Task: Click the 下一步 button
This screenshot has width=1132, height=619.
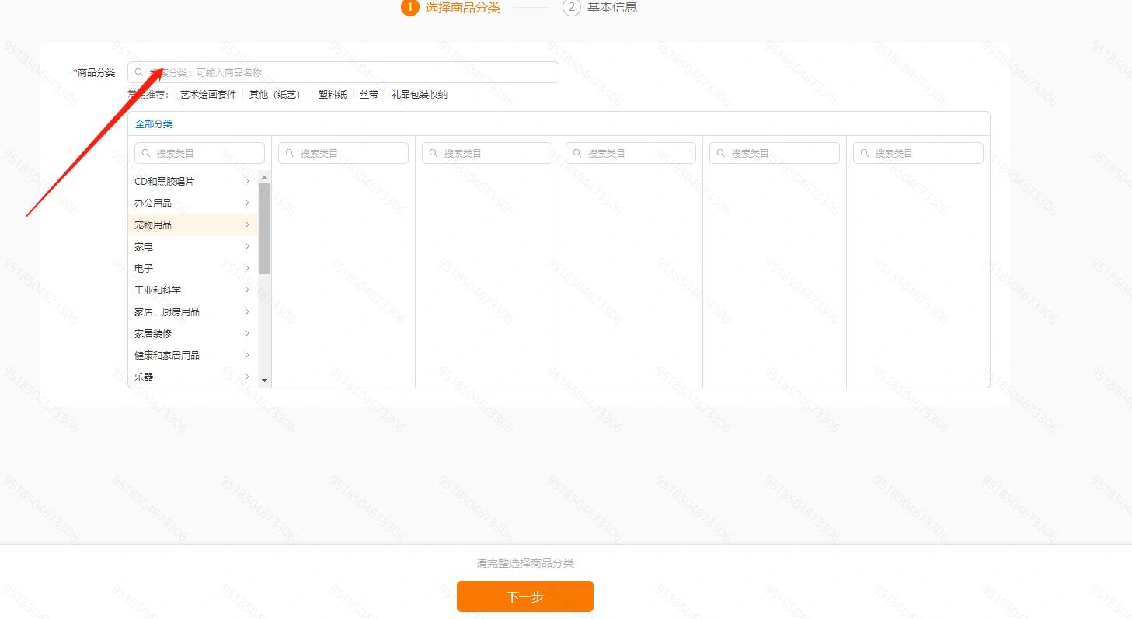Action: tap(525, 596)
